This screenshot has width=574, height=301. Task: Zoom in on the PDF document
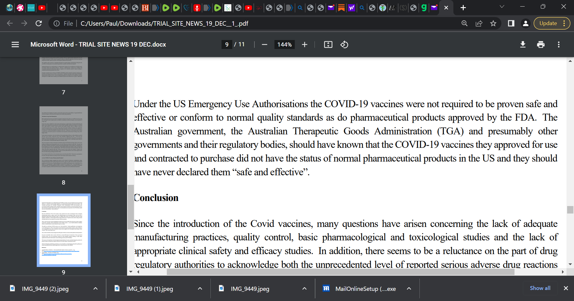[305, 44]
